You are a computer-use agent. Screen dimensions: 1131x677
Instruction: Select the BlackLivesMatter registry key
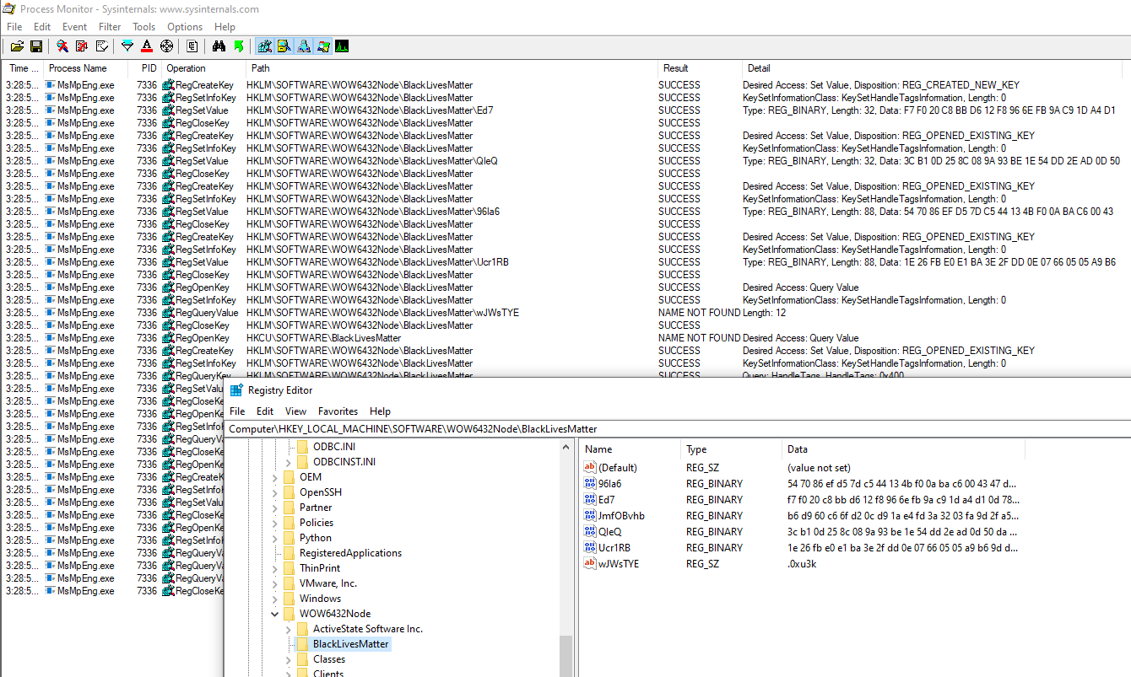click(x=349, y=643)
